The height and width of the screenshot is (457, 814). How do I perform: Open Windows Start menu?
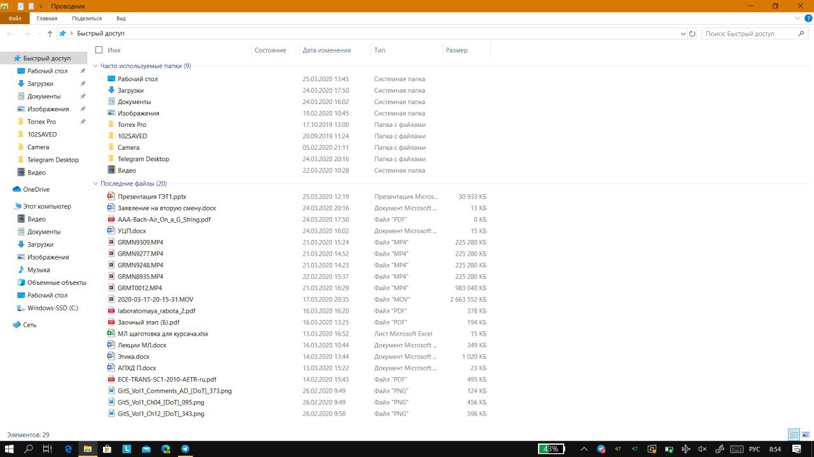pyautogui.click(x=10, y=449)
